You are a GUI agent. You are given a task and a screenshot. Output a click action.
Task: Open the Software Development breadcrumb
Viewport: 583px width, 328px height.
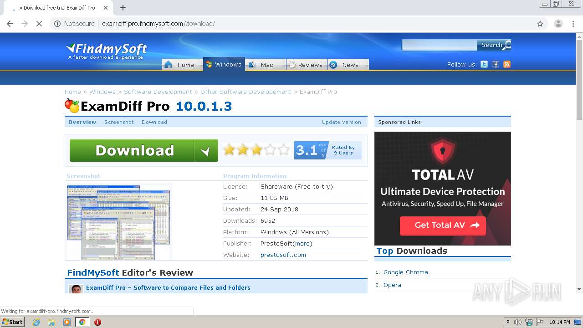[x=158, y=92]
